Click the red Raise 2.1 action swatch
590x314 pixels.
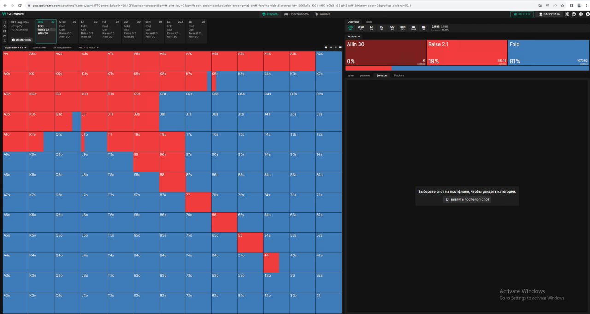coord(467,53)
